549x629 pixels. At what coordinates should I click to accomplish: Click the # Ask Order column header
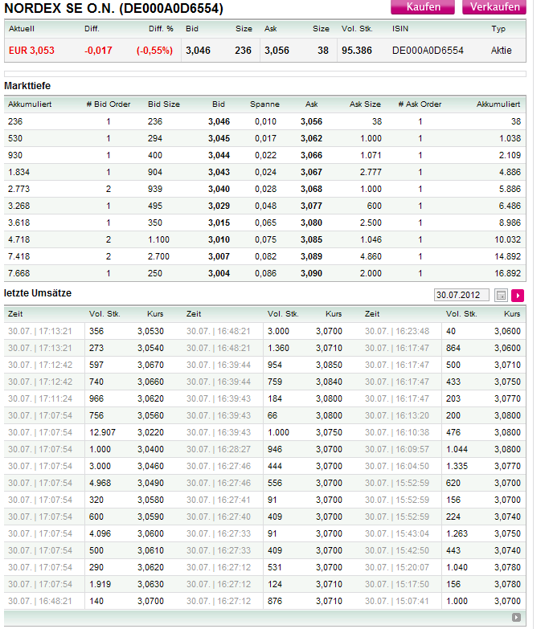pos(420,104)
